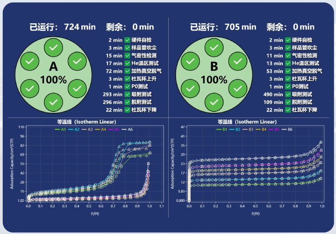This screenshot has width=336, height=234.
Task: Click the bottom station checkmark in circle B
Action: (214, 102)
